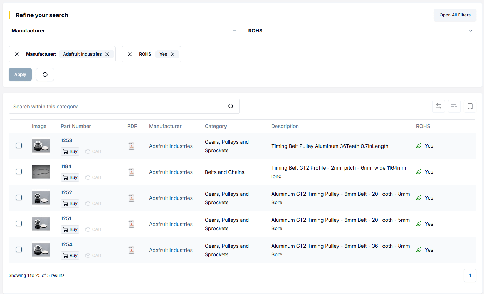Open Adafruit Industries link in row 1184

pos(171,172)
